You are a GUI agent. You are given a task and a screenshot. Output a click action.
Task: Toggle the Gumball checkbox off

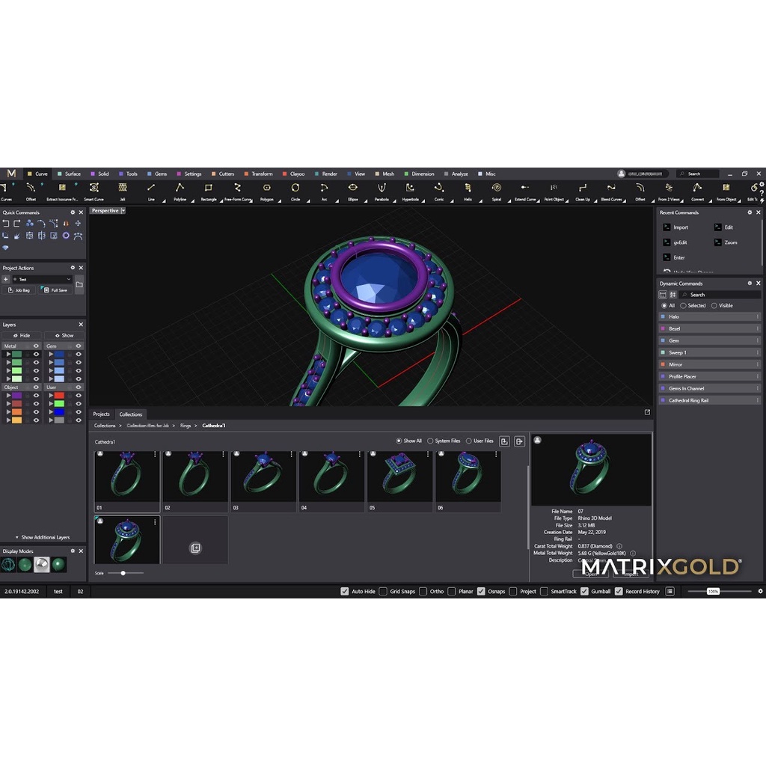584,591
